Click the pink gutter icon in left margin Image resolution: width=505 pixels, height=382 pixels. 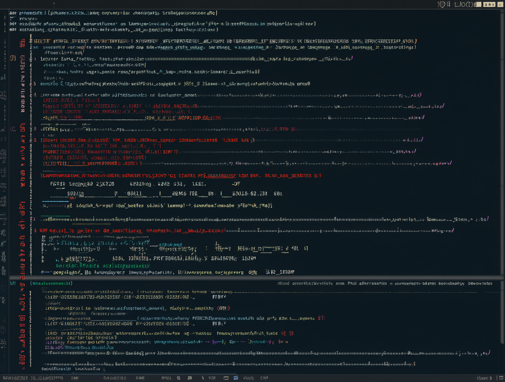13,129
